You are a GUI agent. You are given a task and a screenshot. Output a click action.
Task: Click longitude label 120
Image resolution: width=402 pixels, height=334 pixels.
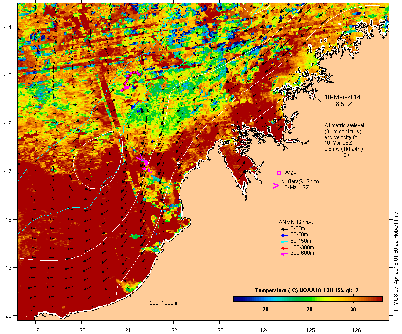point(81,330)
